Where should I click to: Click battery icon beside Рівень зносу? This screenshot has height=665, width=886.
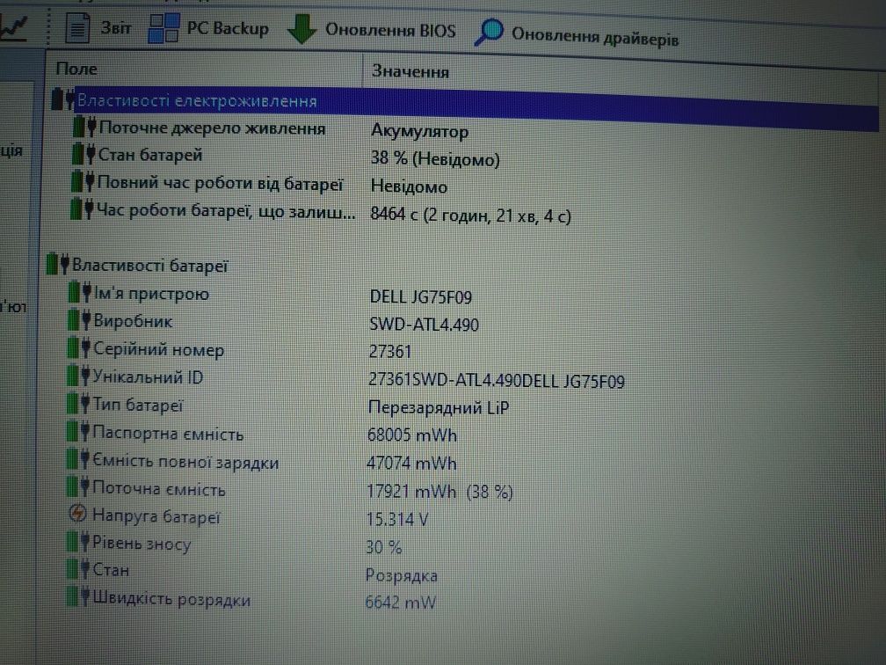point(78,541)
